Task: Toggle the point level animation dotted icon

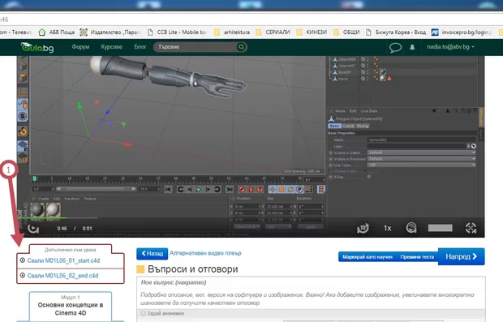Action: tap(308, 190)
